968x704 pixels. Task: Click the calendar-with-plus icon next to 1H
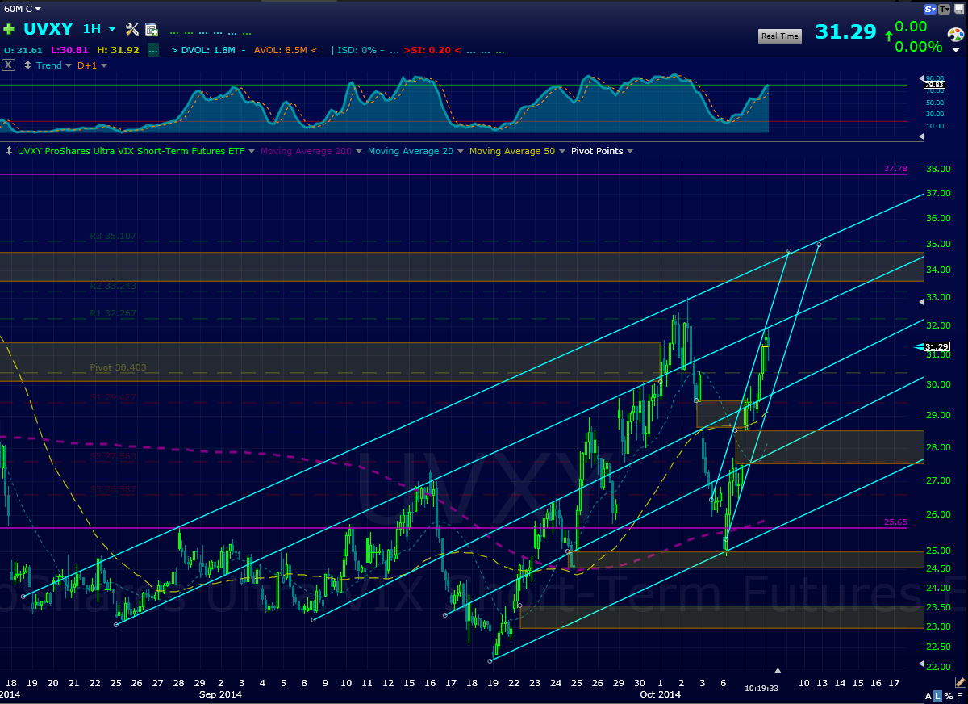[151, 29]
